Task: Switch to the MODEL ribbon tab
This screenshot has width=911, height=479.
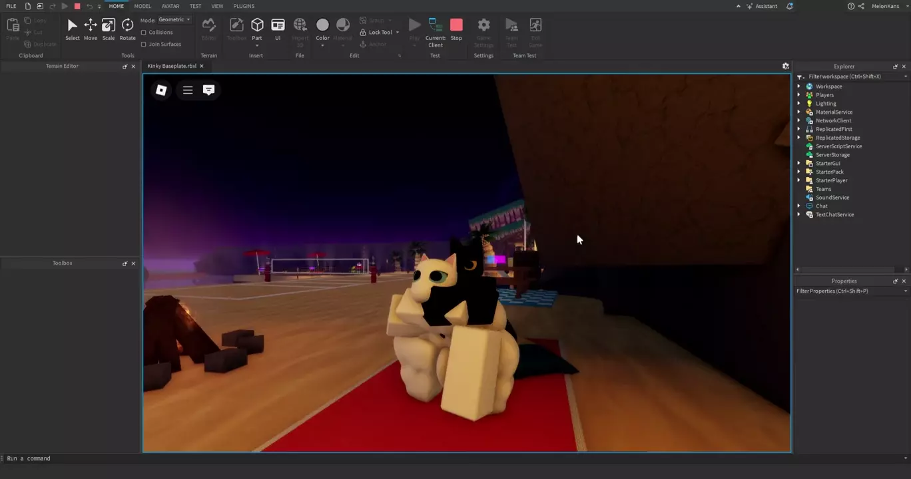Action: 143,6
